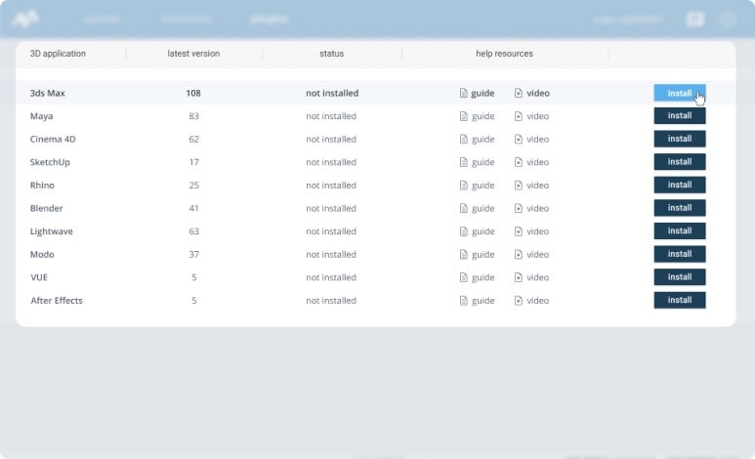
Task: Open the Blender guide icon
Action: coord(463,209)
